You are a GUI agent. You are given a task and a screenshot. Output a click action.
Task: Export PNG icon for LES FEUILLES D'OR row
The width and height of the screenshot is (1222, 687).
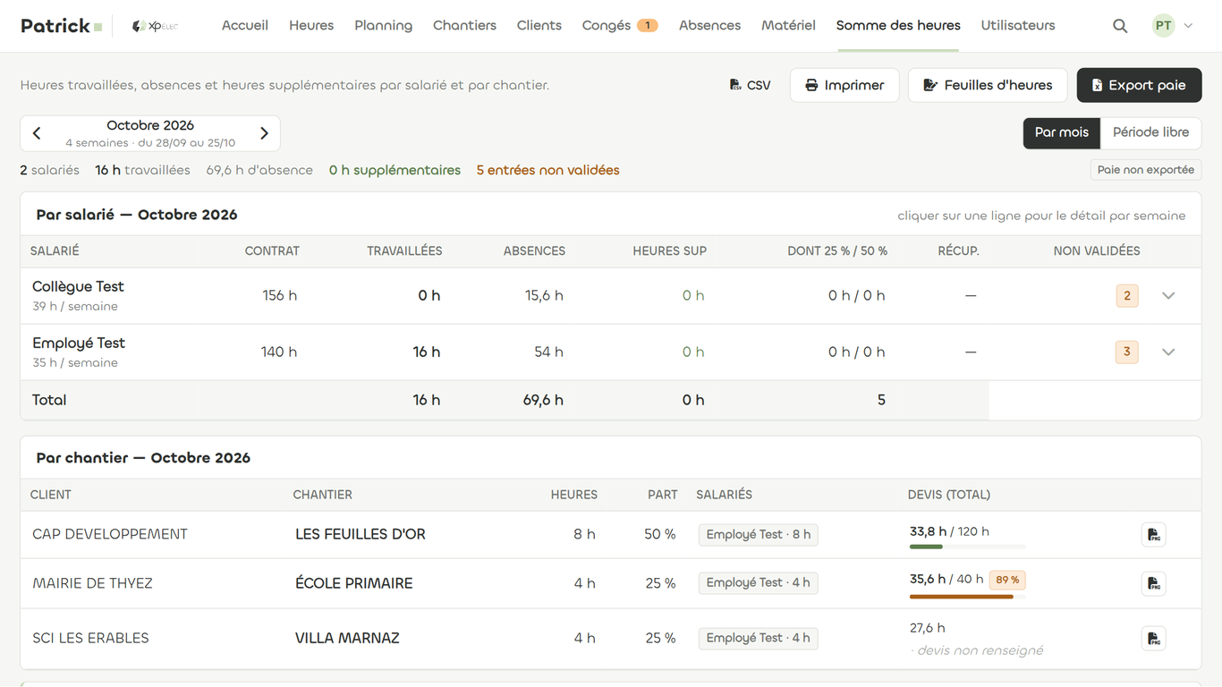pos(1154,535)
